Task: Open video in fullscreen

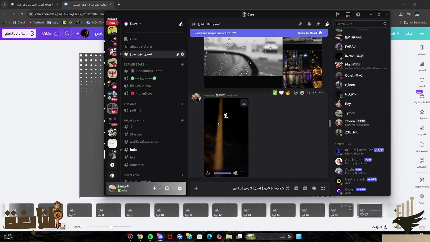Action: point(243,173)
